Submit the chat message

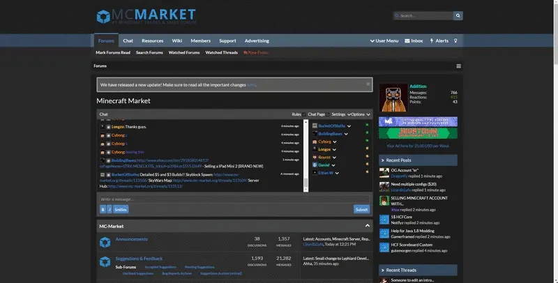point(361,209)
